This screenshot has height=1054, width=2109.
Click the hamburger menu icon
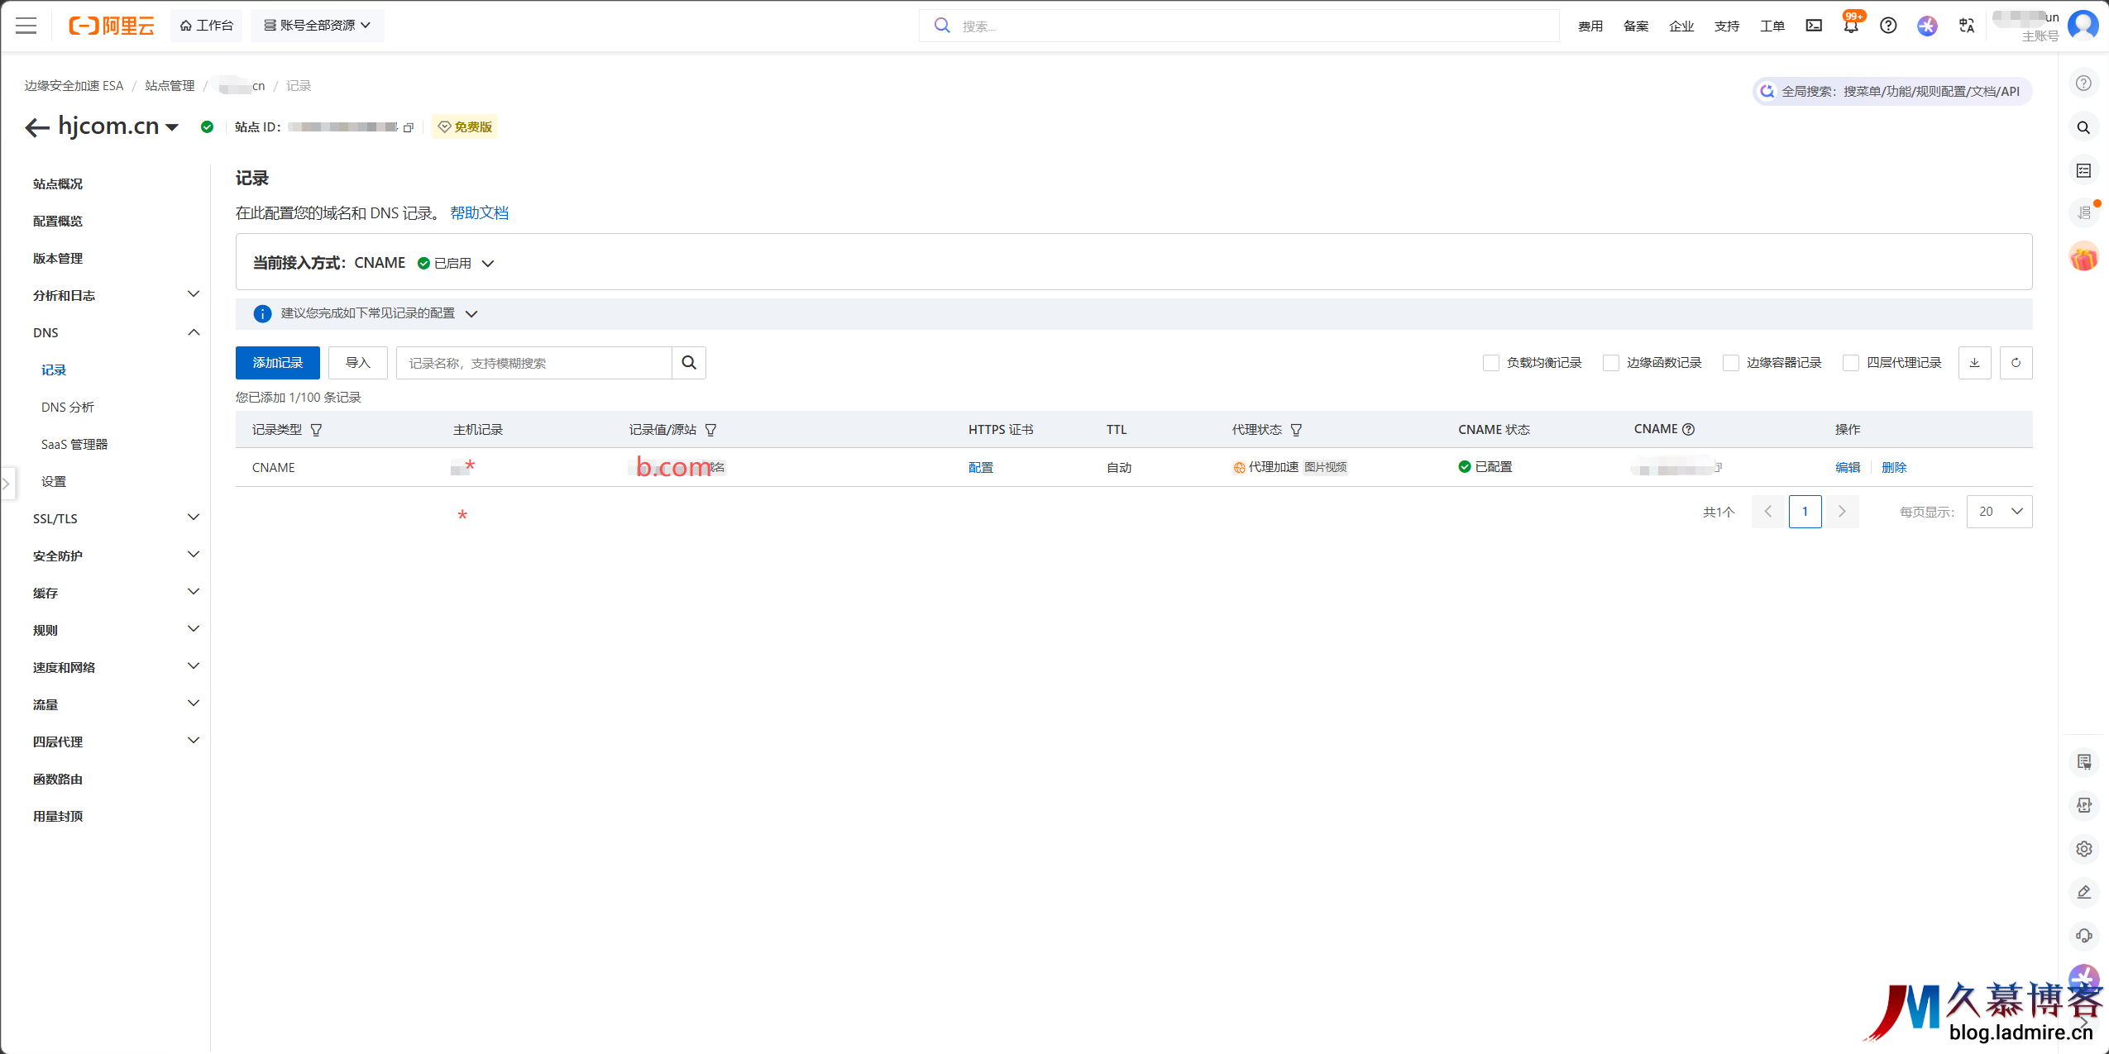click(x=26, y=26)
